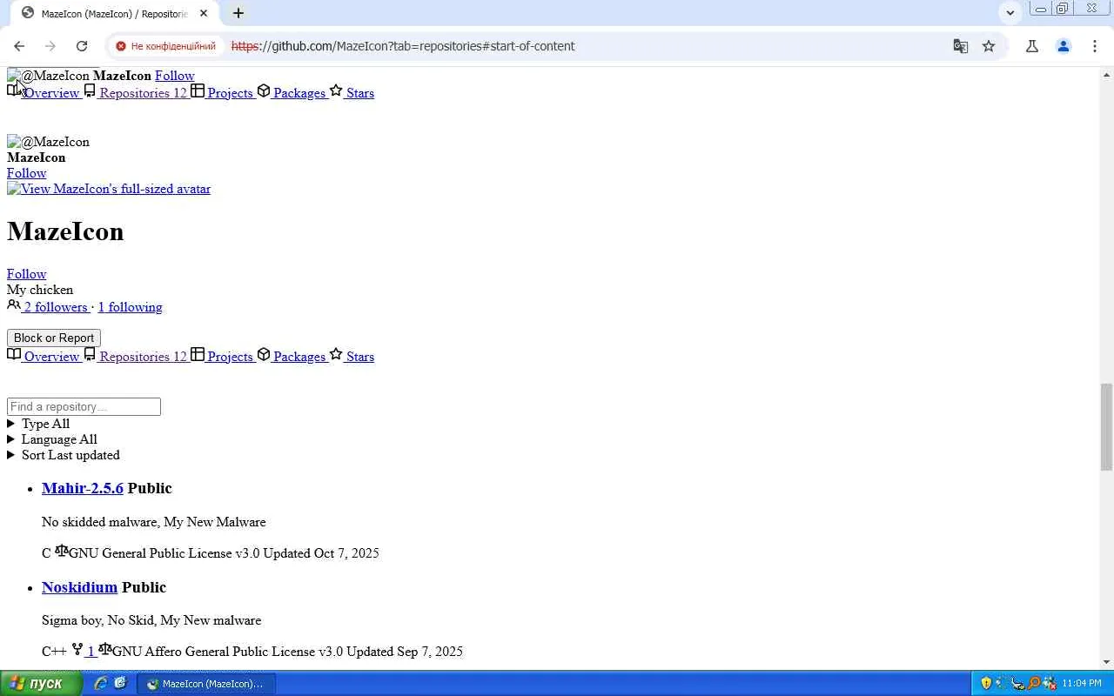Click the text Sigma boy, No Skid, My New malware
The height and width of the screenshot is (696, 1114).
[151, 620]
